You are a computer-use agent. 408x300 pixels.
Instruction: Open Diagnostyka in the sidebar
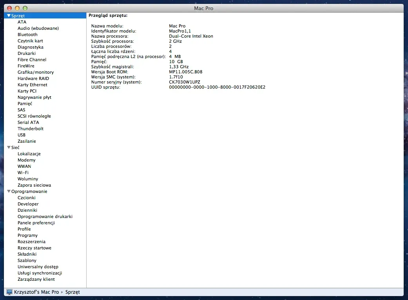coord(31,47)
